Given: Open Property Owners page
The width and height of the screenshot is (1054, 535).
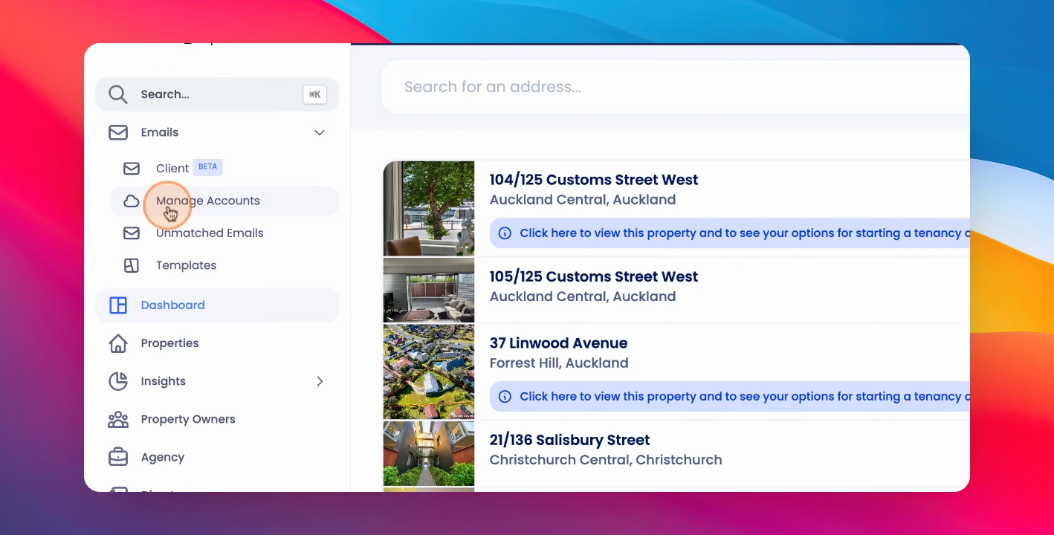Looking at the screenshot, I should pyautogui.click(x=217, y=419).
